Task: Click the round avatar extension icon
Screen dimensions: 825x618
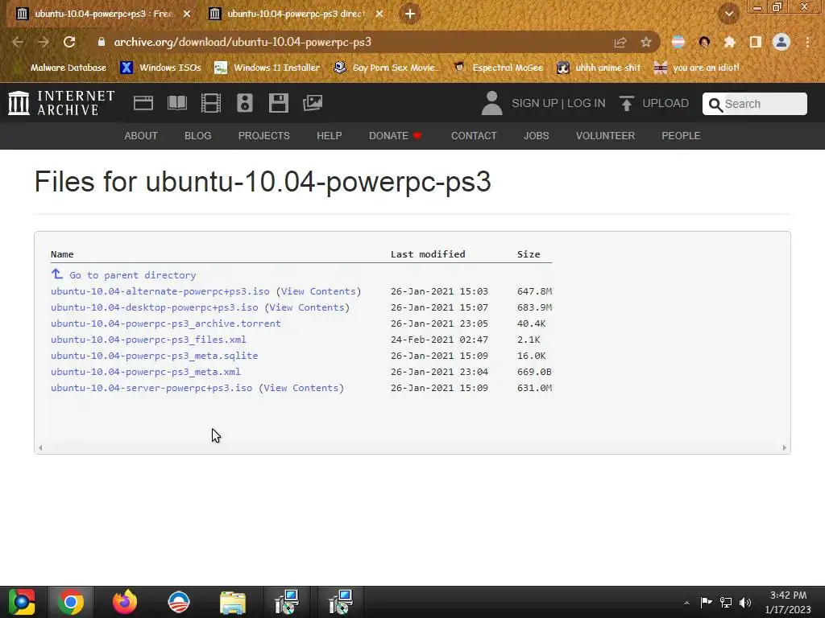Action: click(704, 42)
